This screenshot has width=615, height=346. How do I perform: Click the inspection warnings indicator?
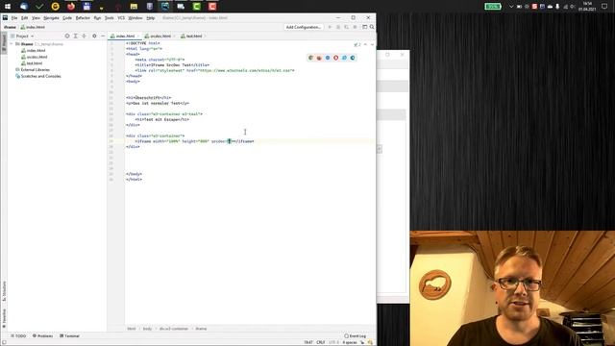[357, 44]
